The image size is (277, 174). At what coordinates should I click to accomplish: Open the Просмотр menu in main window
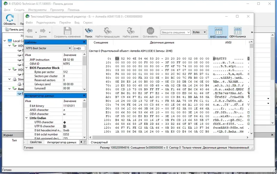(57, 10)
